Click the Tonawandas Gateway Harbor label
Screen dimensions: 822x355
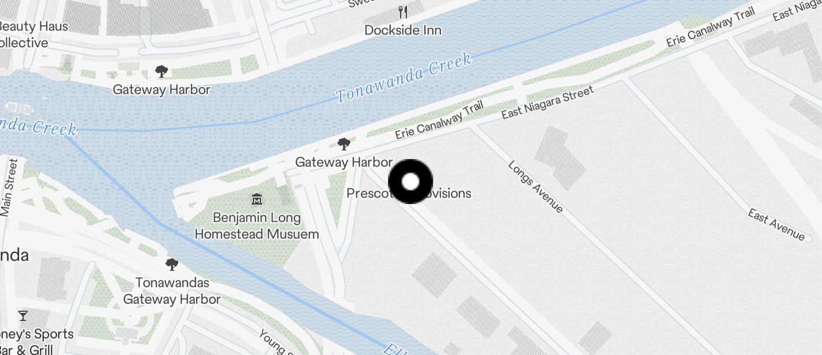point(172,291)
